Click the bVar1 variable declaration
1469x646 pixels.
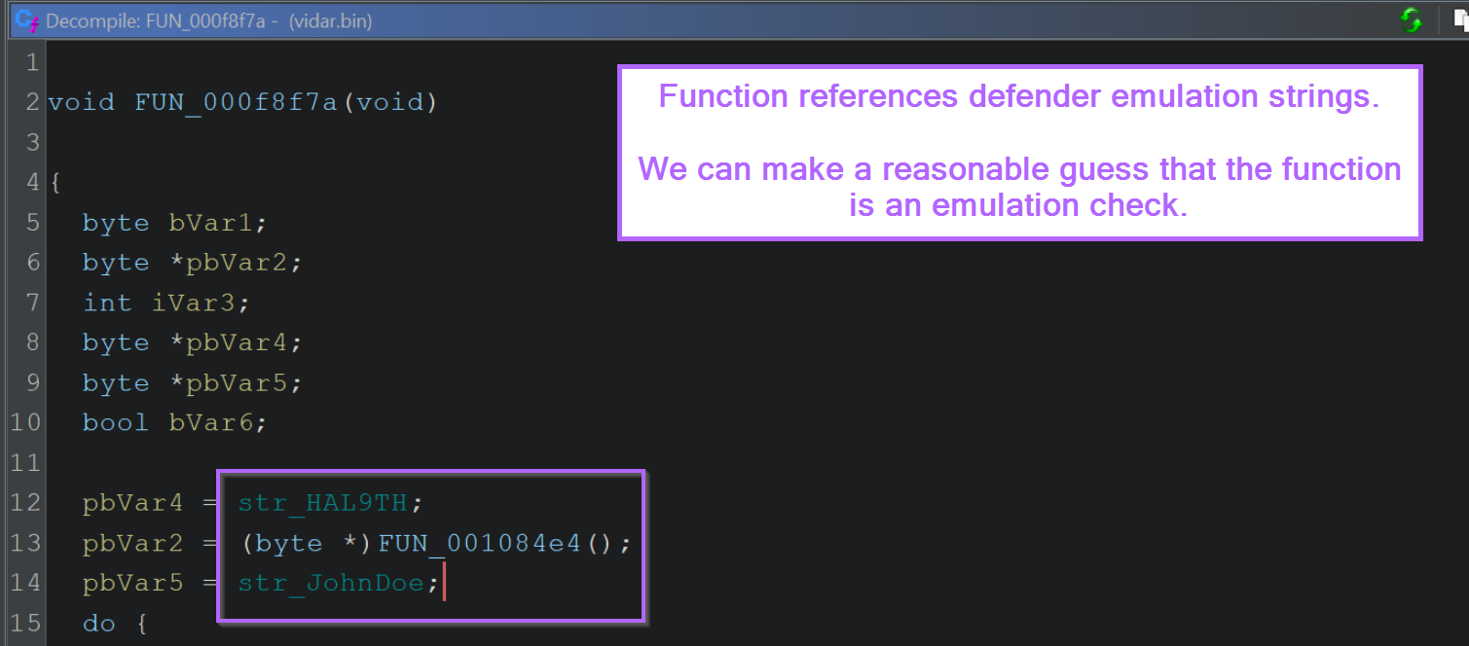(211, 223)
